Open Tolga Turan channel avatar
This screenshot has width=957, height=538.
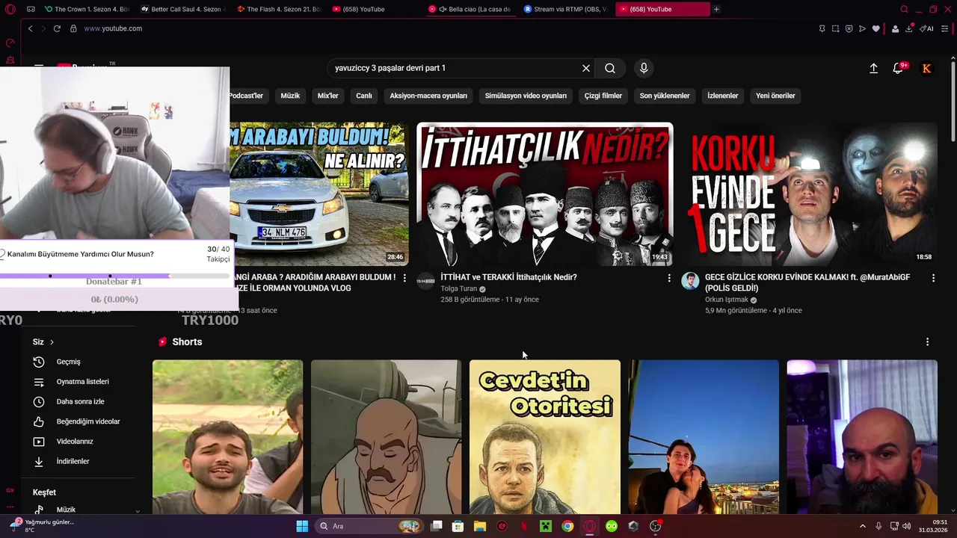click(x=425, y=281)
